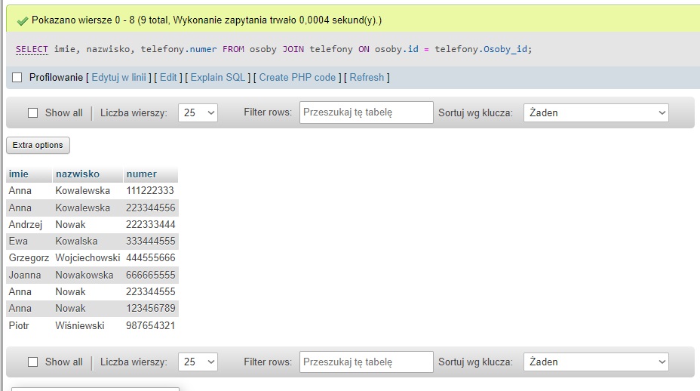Check the bottom Show all checkbox
700x391 pixels.
[32, 362]
